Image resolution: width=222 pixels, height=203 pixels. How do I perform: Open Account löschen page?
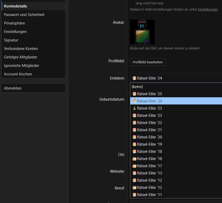(33, 74)
